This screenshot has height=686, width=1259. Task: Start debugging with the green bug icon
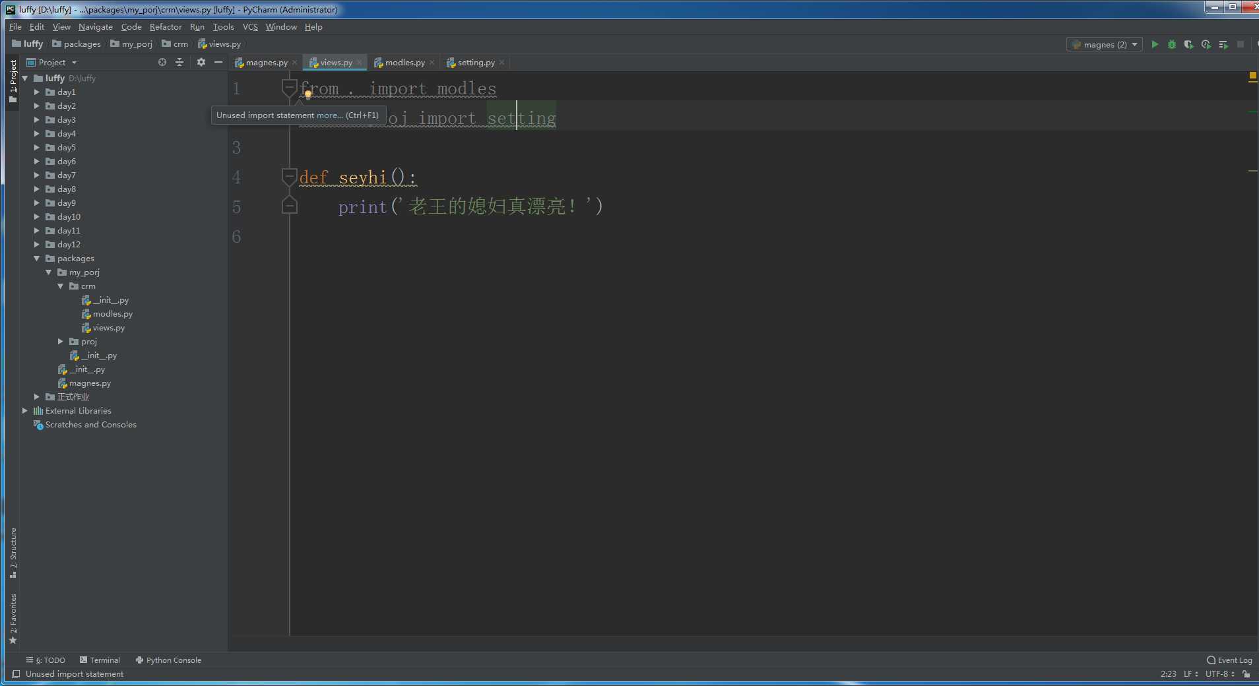click(1172, 44)
